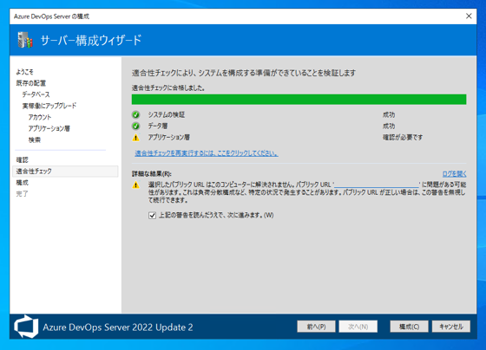
Task: Click データ層 result row text
Action: point(158,126)
